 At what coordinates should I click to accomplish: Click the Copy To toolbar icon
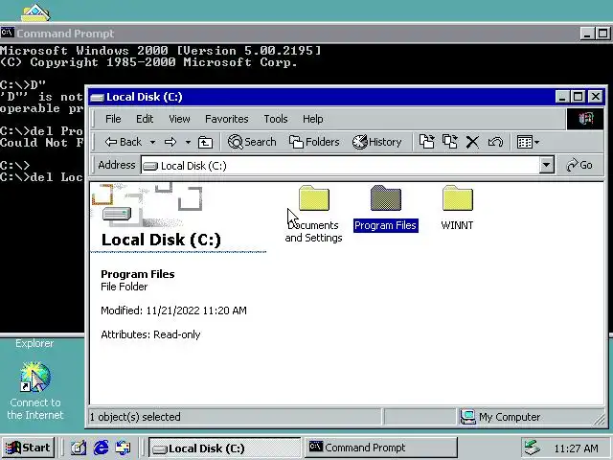[449, 142]
